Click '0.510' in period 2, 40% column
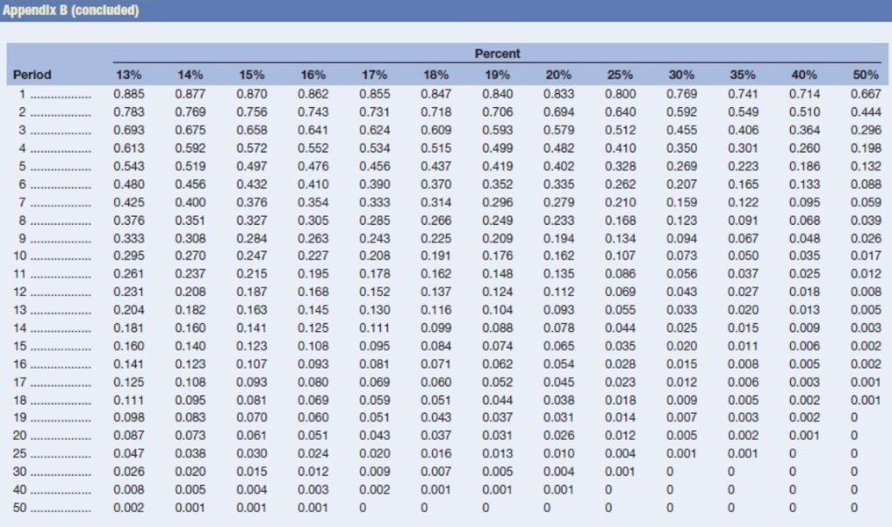 [x=804, y=112]
